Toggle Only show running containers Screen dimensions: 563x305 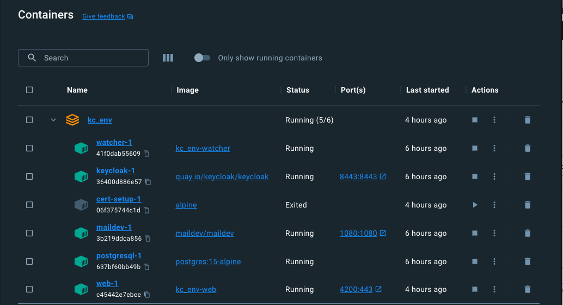coord(202,58)
